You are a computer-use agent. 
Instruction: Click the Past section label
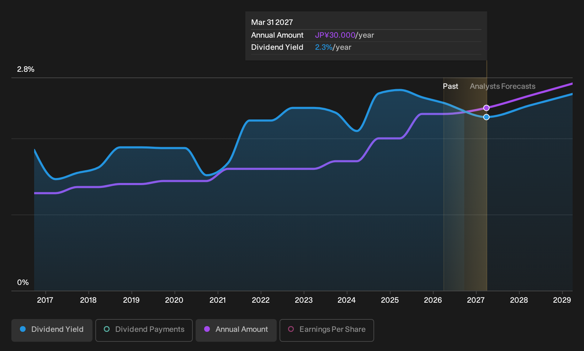[450, 86]
